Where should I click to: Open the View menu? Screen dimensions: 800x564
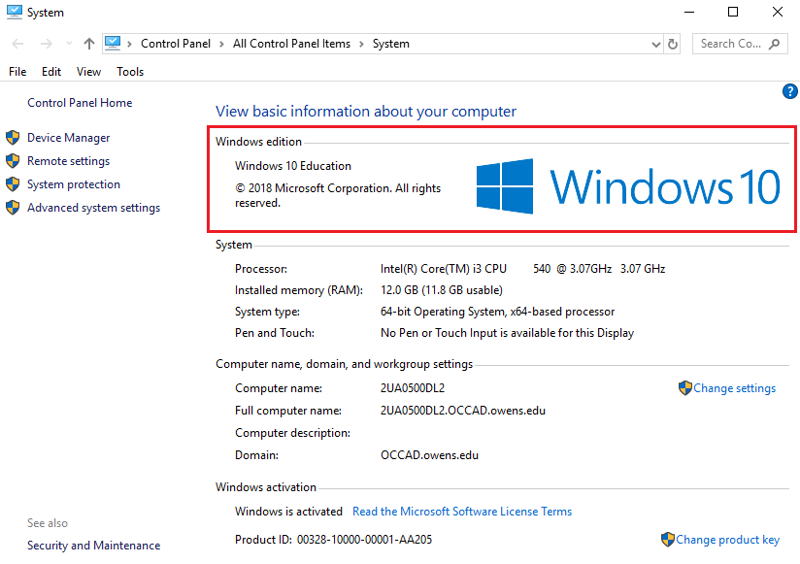88,71
